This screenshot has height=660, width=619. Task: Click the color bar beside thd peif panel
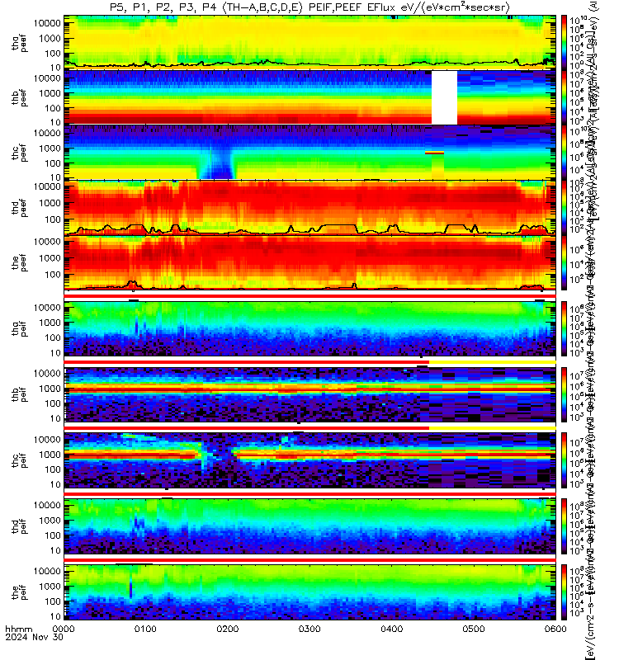564,526
